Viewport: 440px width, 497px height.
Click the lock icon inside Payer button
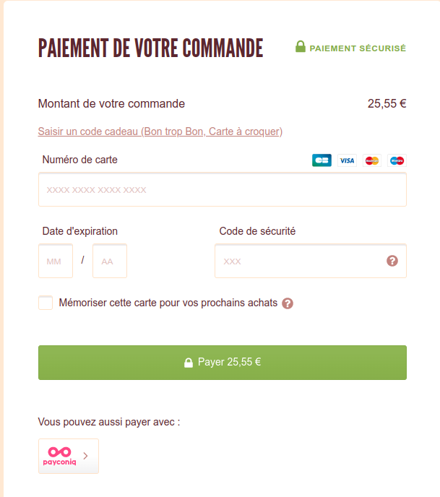[x=189, y=363]
